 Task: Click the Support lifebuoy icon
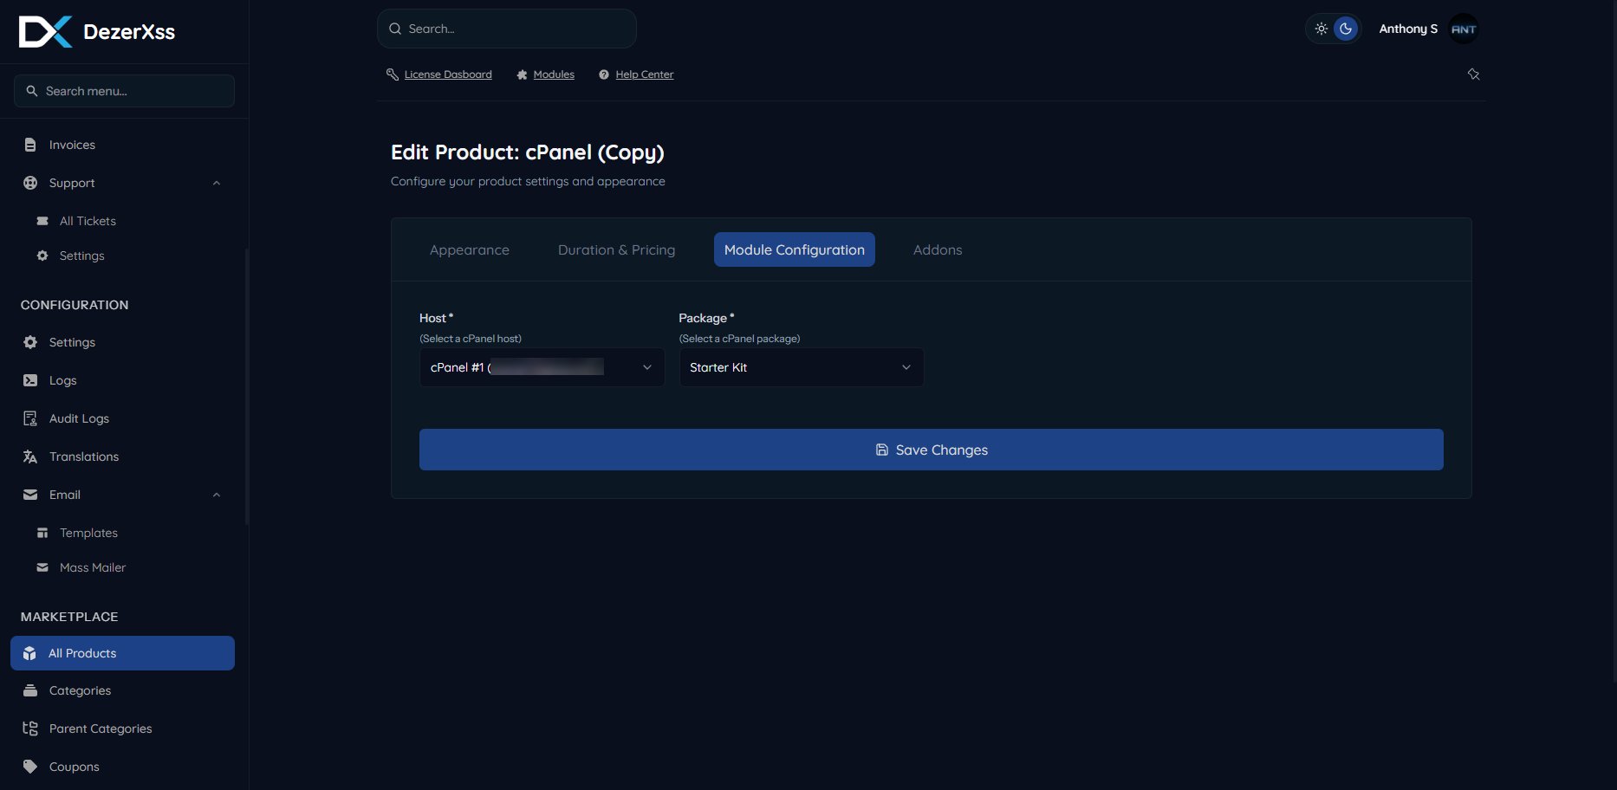[x=30, y=183]
